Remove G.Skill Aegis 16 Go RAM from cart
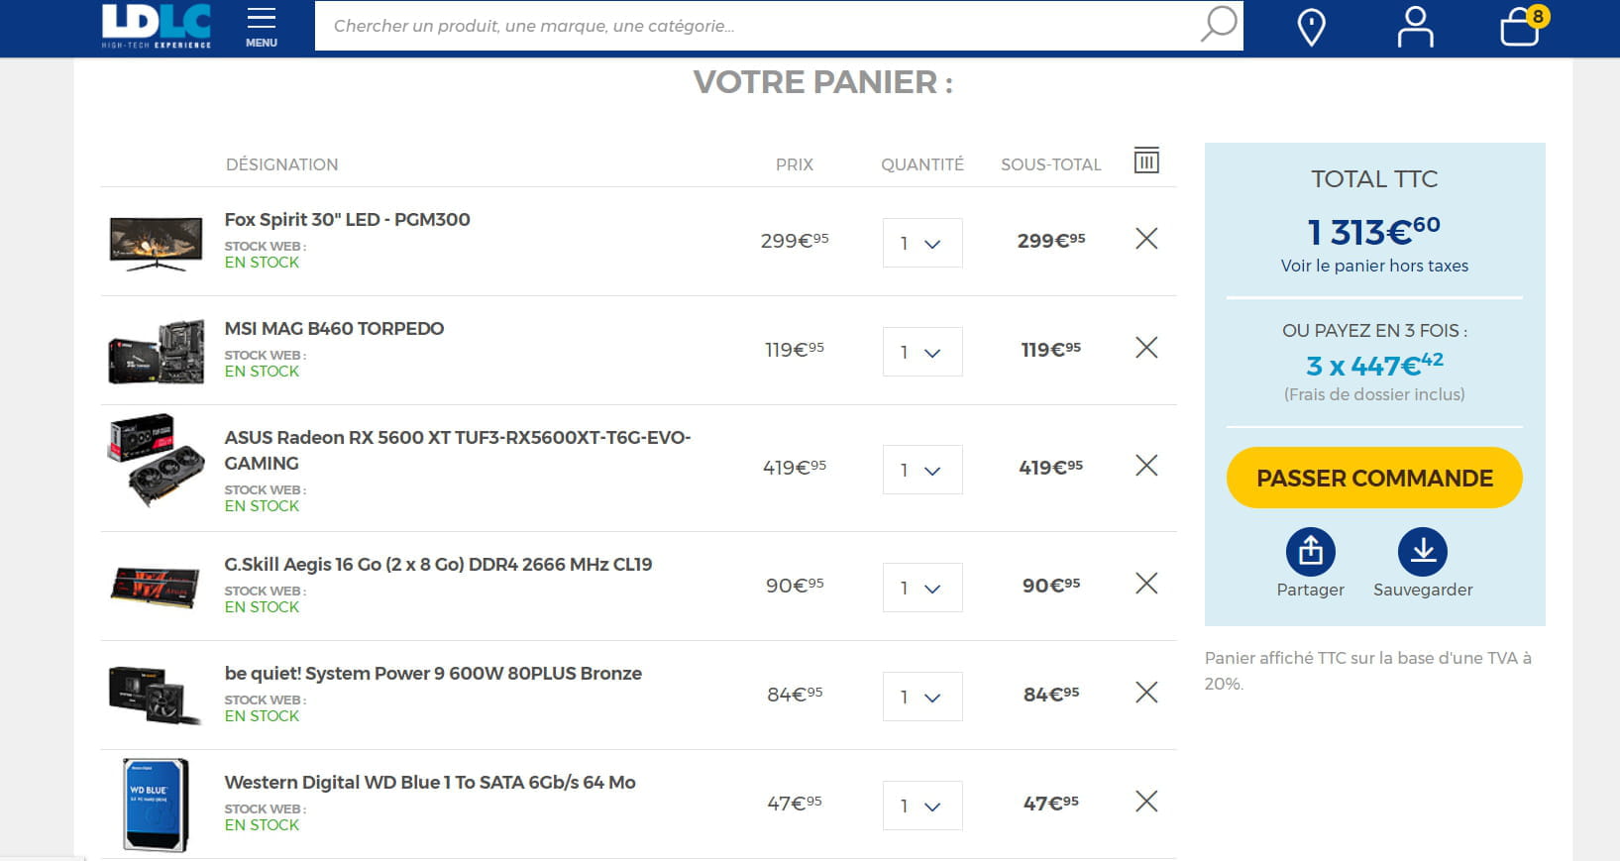 coord(1146,583)
